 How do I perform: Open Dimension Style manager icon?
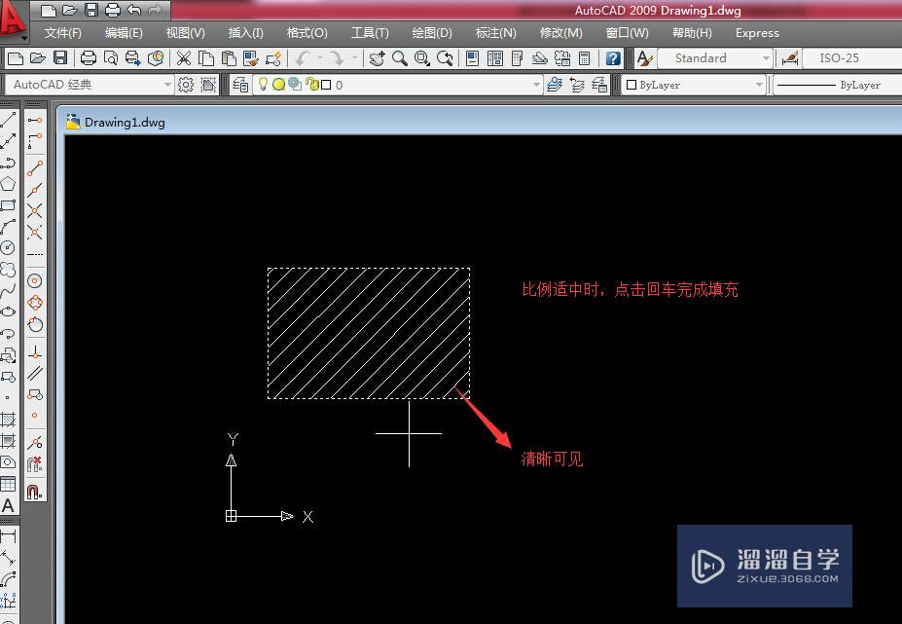pyautogui.click(x=790, y=58)
